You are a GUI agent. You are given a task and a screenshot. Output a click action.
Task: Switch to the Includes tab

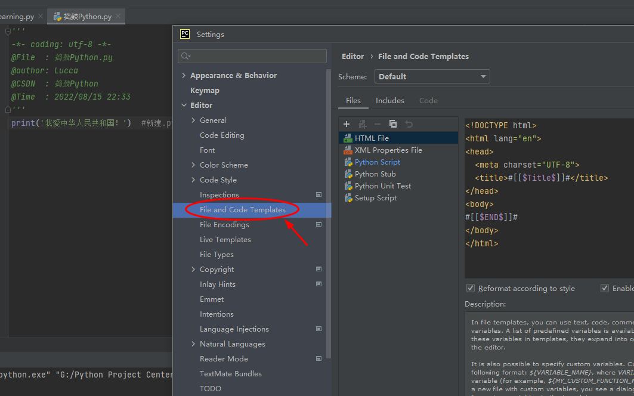[390, 101]
